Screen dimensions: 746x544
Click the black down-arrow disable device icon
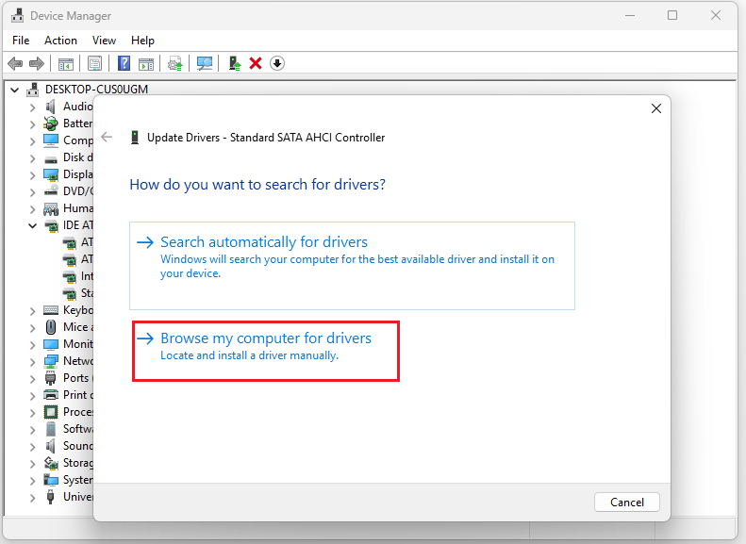[x=277, y=63]
